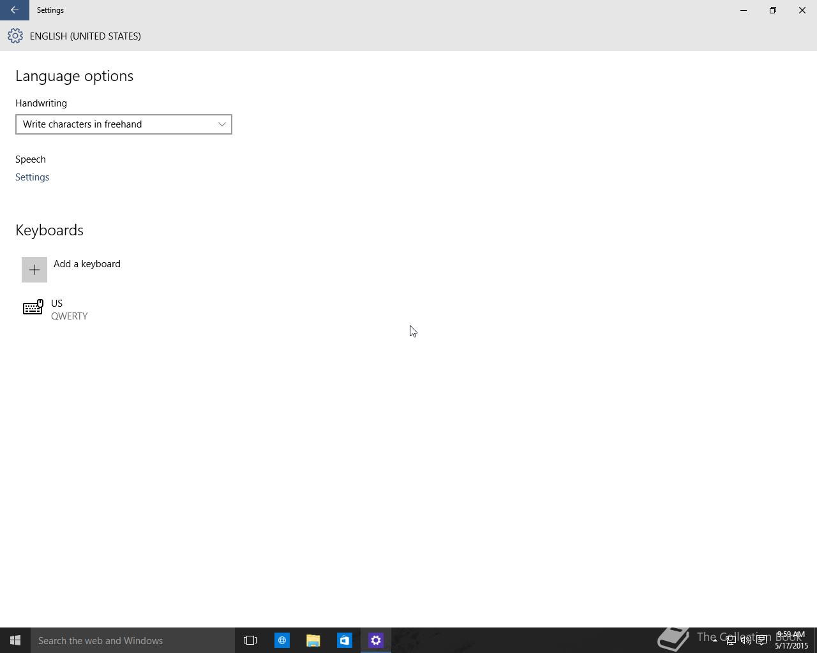This screenshot has height=653, width=817.
Task: Minimize the Settings window
Action: [744, 10]
